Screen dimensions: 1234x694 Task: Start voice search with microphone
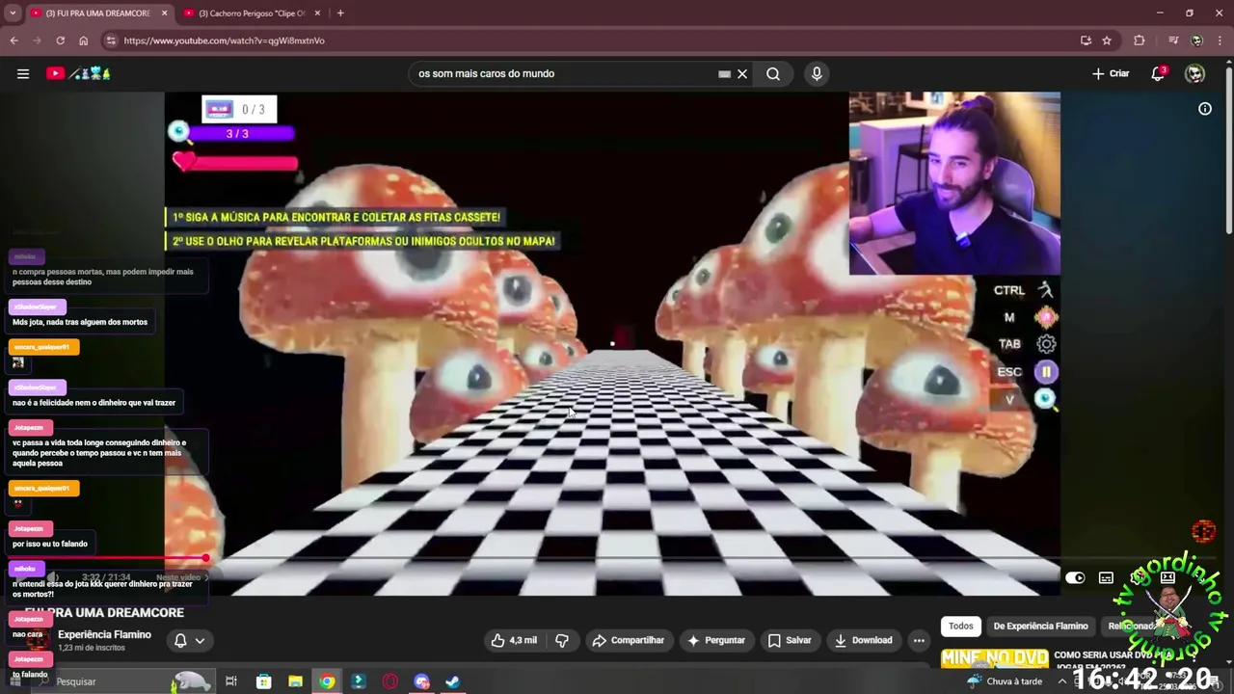817,73
